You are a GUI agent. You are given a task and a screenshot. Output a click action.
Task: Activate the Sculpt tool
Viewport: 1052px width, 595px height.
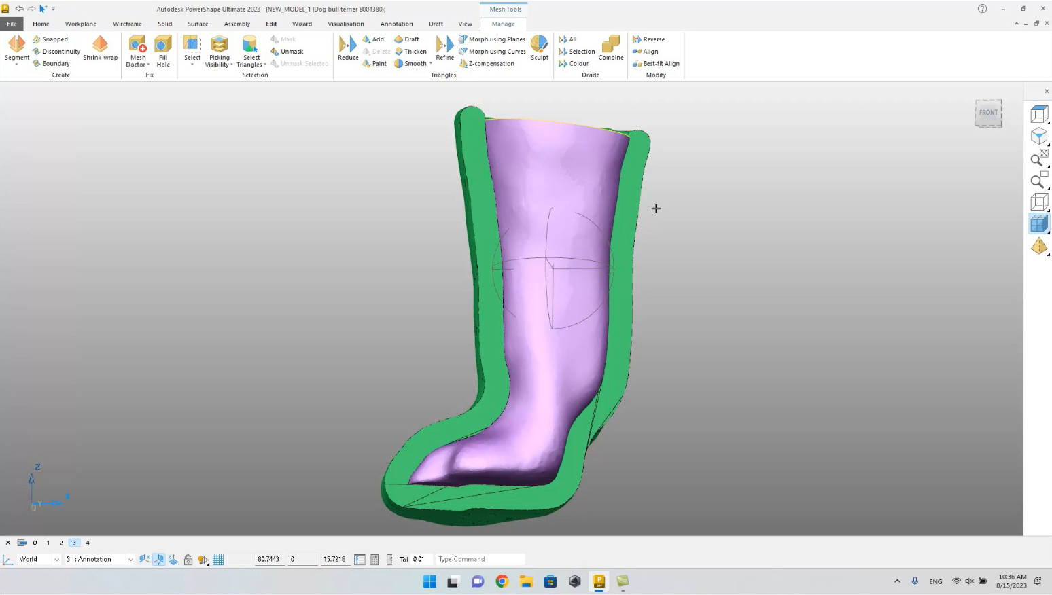(x=539, y=48)
